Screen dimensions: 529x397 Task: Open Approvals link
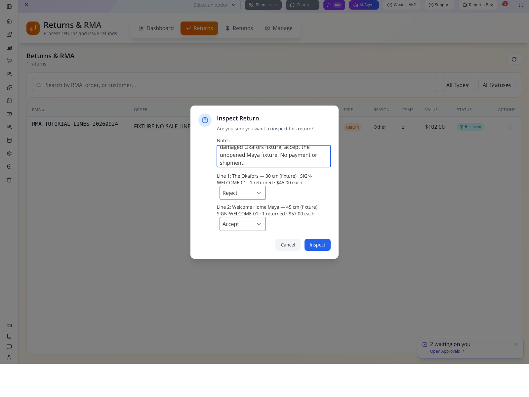coord(447,351)
